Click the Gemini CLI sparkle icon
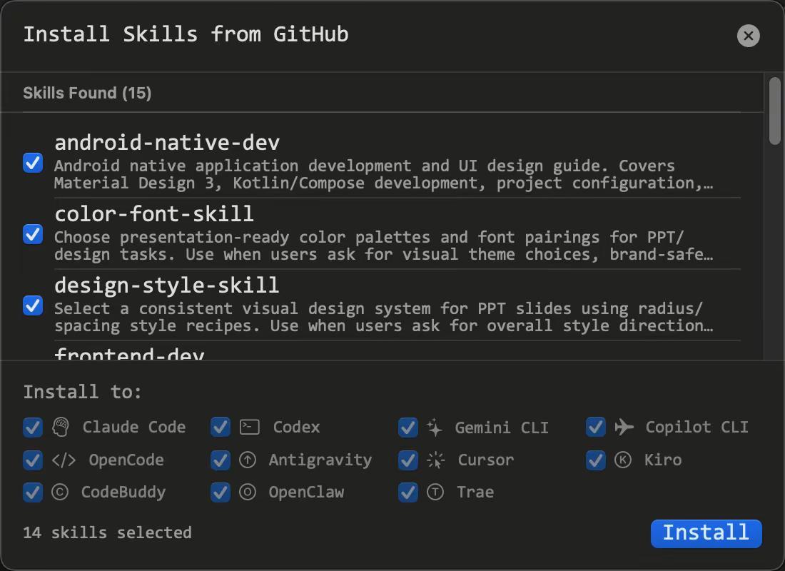Screen dimensions: 785x571 [x=435, y=427]
